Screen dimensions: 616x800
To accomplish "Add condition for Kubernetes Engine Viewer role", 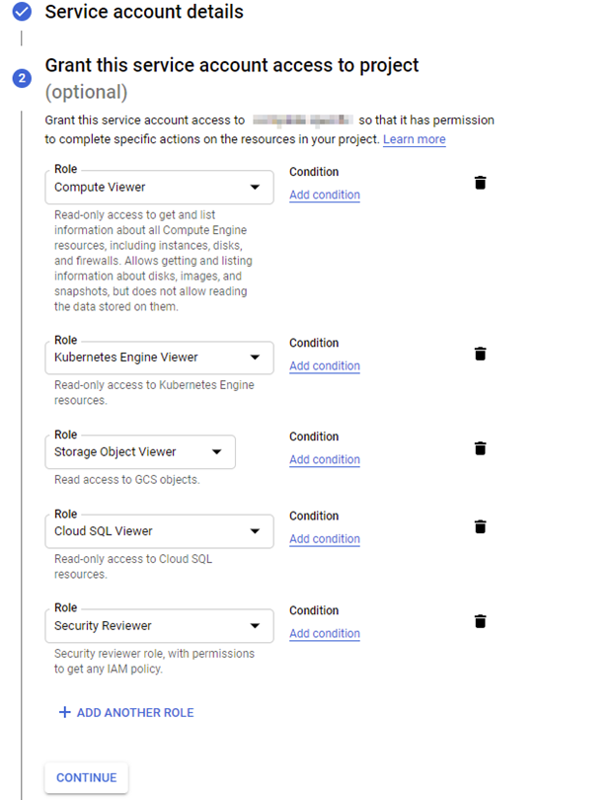I will coord(325,365).
